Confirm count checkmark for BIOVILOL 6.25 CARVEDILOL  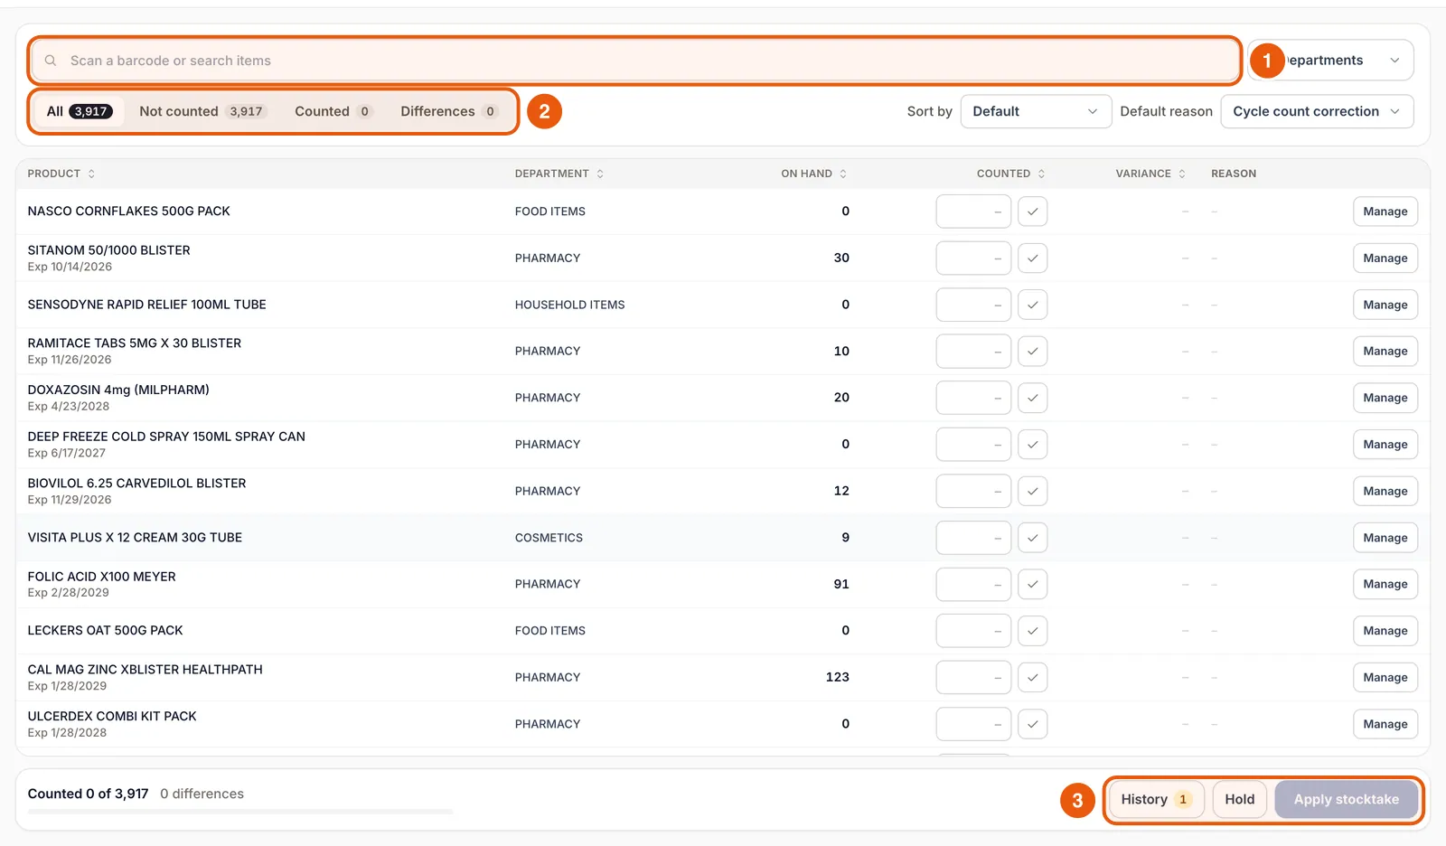click(1032, 492)
